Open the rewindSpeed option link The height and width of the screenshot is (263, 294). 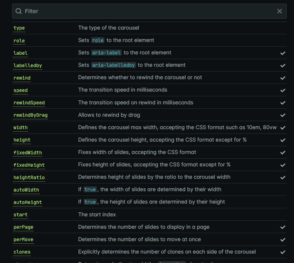pos(29,103)
